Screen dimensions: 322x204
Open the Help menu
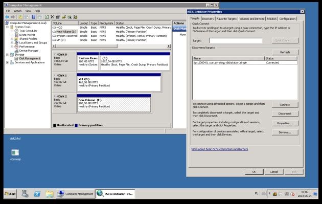click(x=37, y=11)
